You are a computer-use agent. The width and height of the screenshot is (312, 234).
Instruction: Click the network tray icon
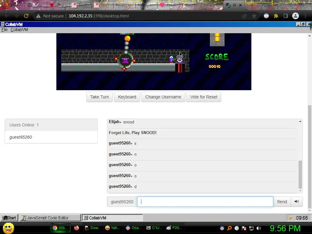pyautogui.click(x=251, y=228)
